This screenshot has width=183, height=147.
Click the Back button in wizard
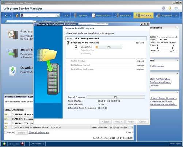[106, 121]
